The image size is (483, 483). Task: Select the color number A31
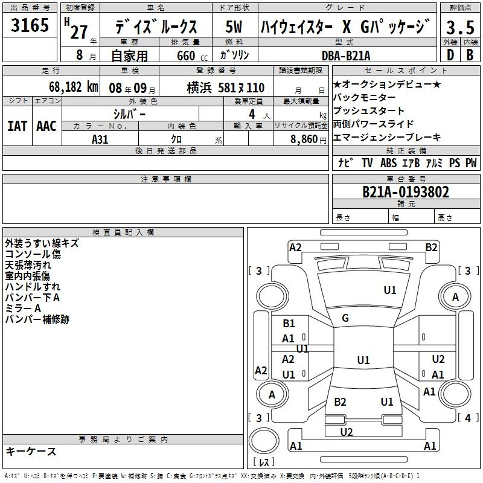[x=100, y=139]
